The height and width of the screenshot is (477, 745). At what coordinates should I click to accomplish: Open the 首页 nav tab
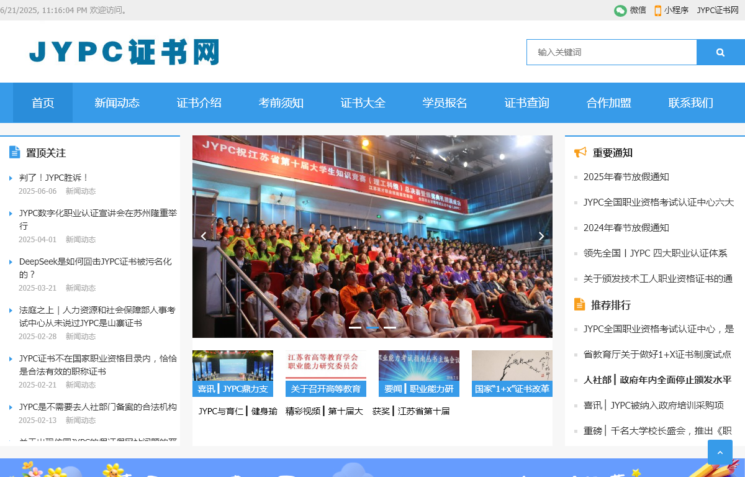(x=43, y=103)
